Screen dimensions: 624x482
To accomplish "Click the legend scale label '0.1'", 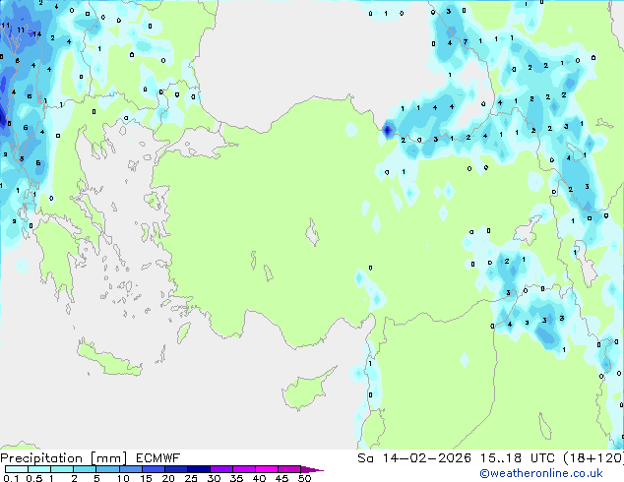I will pos(11,478).
